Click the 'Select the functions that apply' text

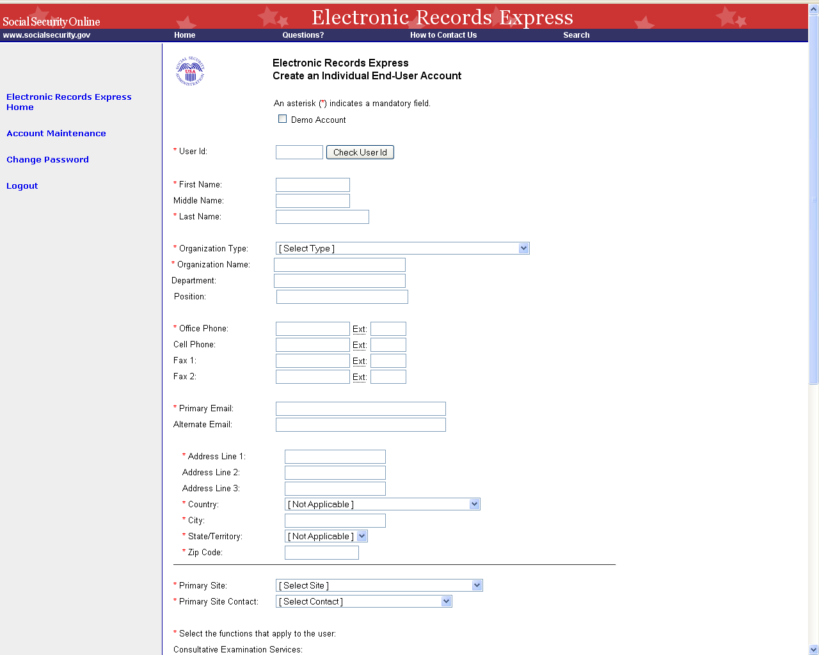(x=257, y=633)
